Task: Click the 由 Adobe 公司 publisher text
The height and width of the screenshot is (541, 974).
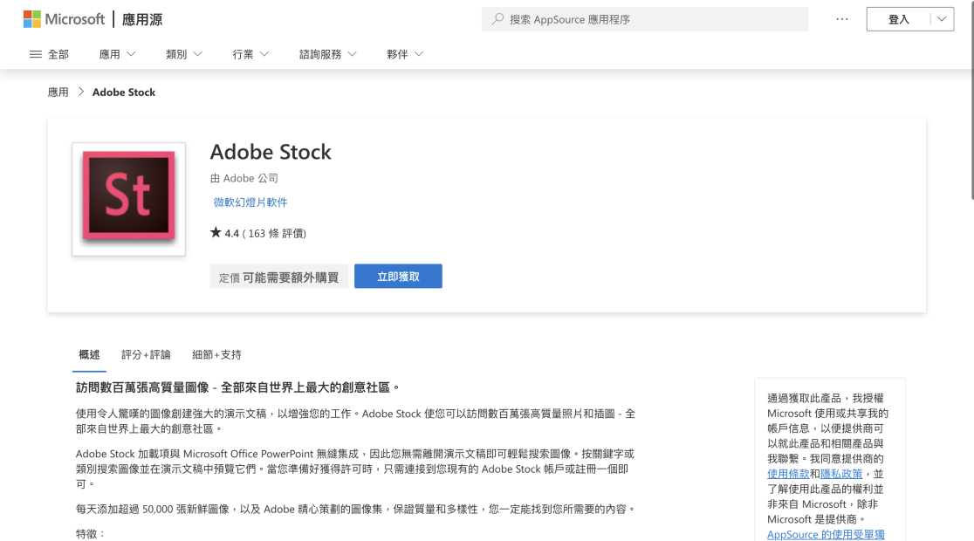Action: click(244, 178)
